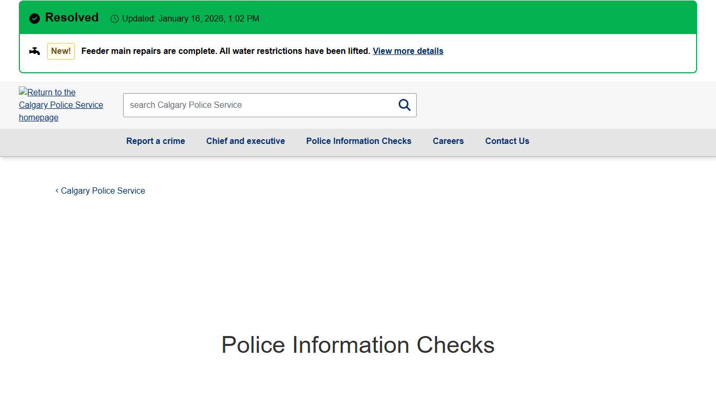The width and height of the screenshot is (716, 402).
Task: Click the Resolved status heading
Action: [x=71, y=17]
